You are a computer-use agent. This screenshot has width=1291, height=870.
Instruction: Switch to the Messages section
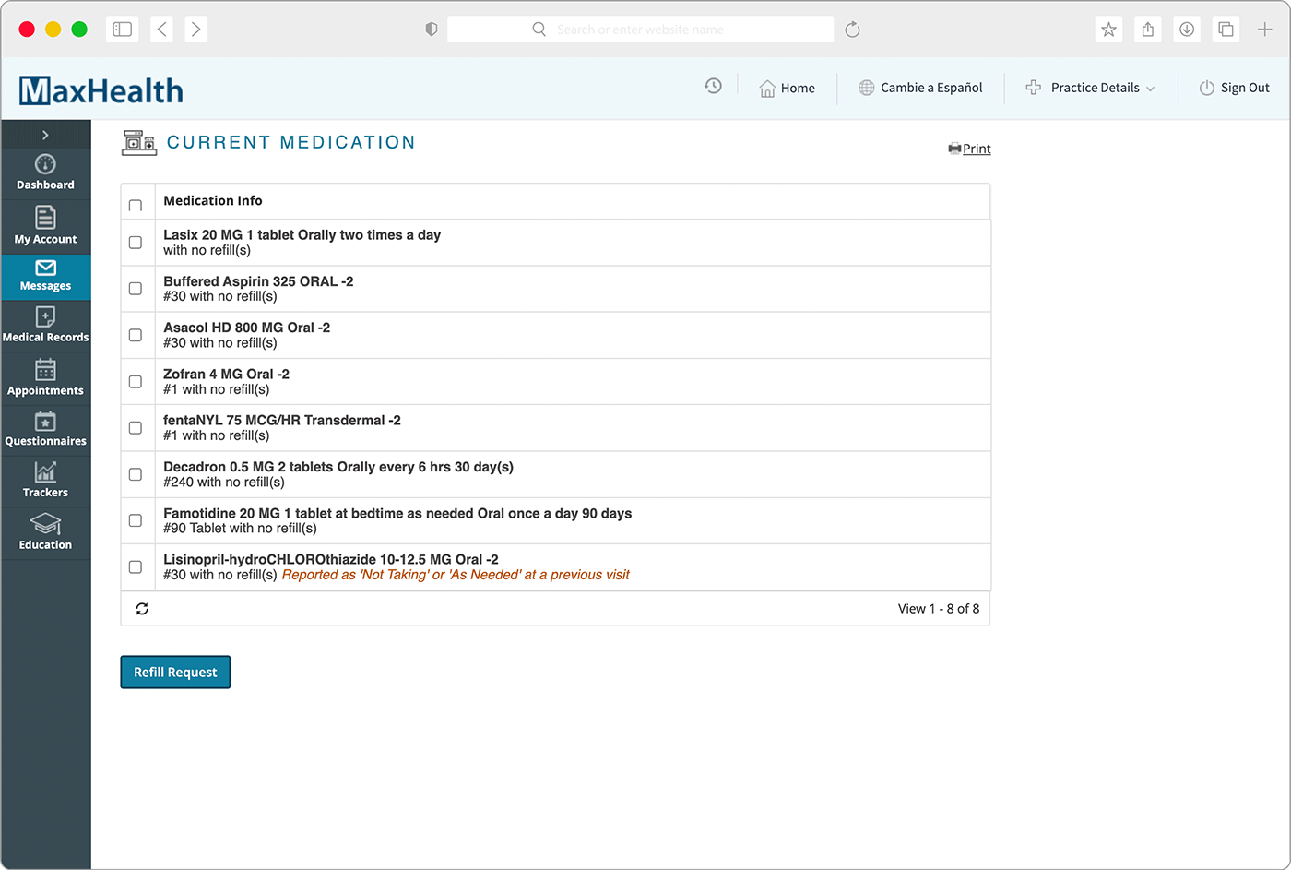[45, 277]
